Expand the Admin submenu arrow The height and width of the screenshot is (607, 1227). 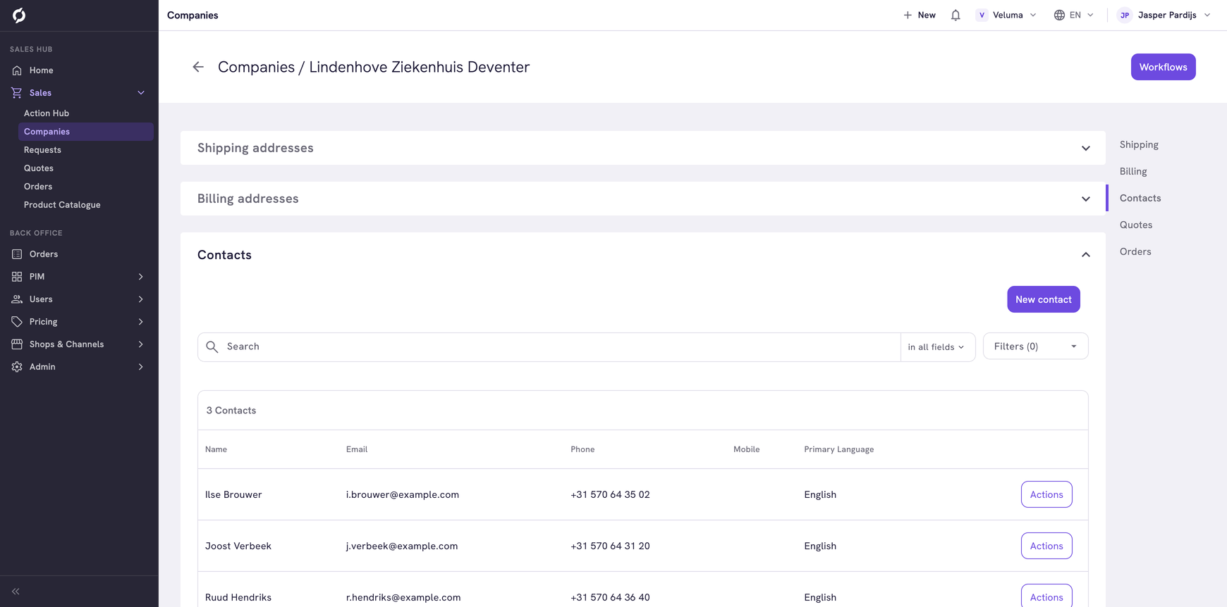pos(141,367)
